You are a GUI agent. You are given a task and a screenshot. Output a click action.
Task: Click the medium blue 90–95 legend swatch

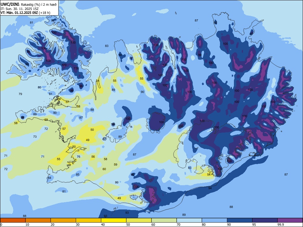pos(240,220)
